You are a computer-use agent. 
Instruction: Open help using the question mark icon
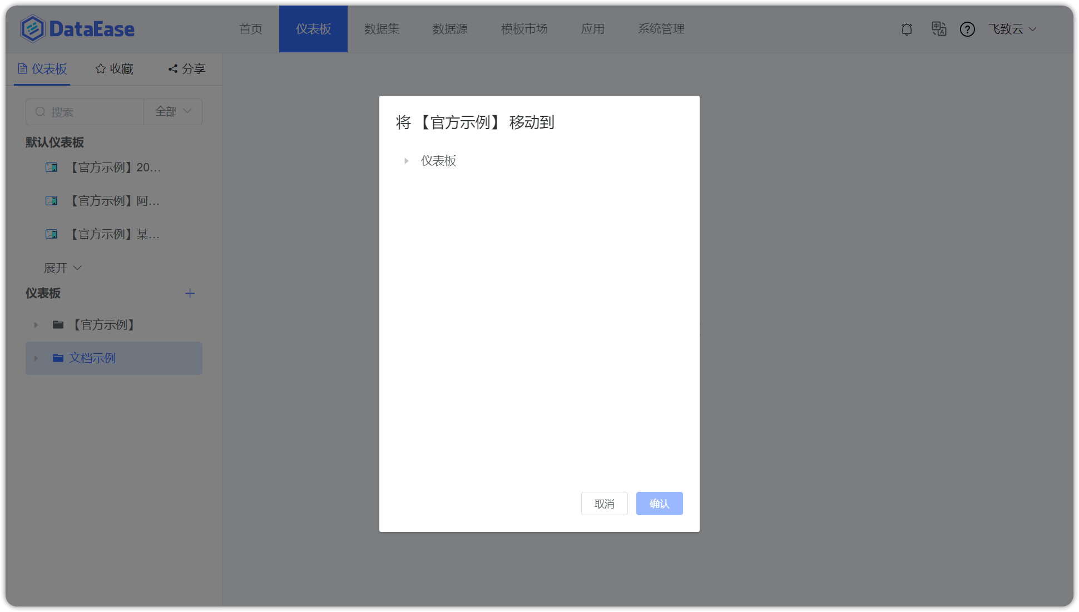tap(968, 29)
